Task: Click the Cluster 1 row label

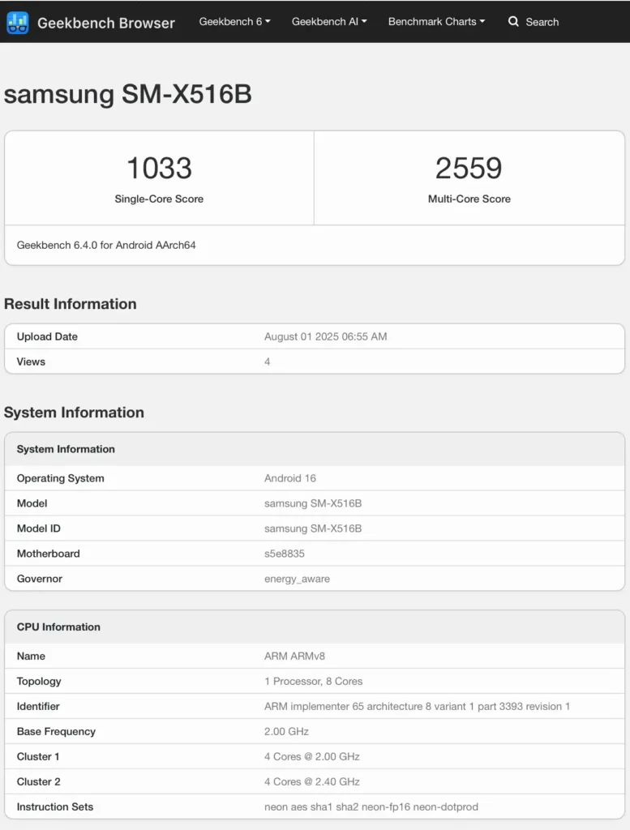Action: [x=38, y=756]
